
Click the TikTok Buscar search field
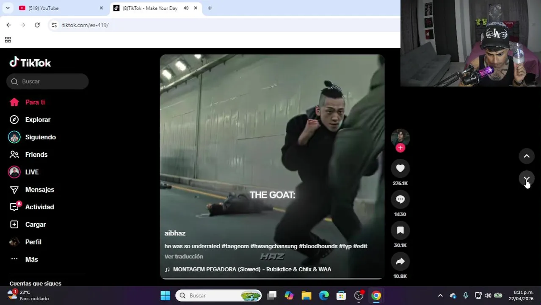tap(47, 81)
